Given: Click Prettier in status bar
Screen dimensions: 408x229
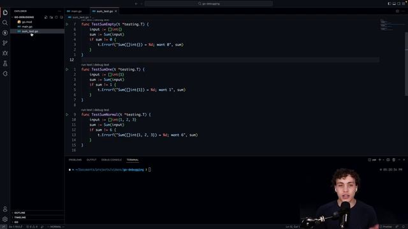Looking at the screenshot, I should point(386,226).
